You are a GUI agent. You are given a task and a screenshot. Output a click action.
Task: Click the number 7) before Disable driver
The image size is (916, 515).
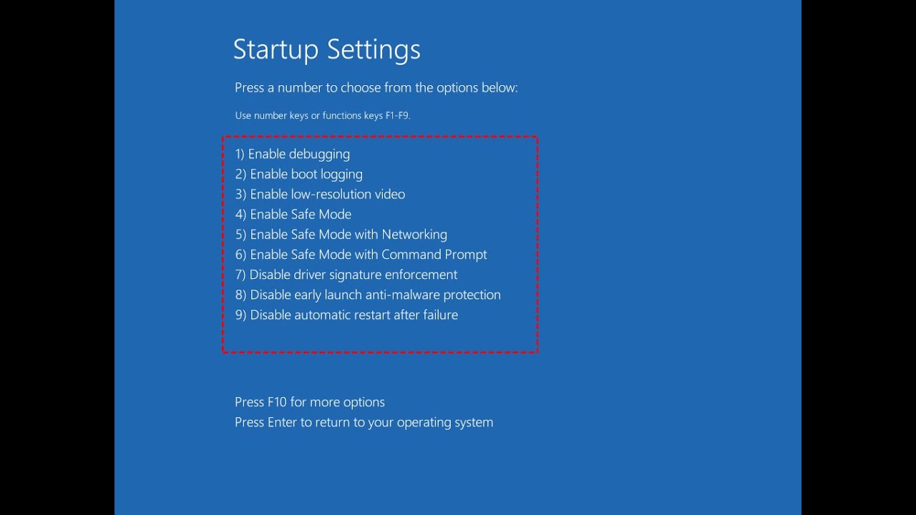tap(240, 275)
